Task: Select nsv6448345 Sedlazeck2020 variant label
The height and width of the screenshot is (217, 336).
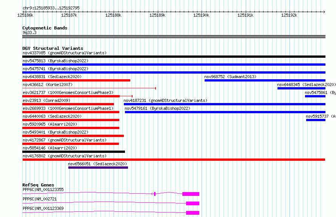Action: 307,85
